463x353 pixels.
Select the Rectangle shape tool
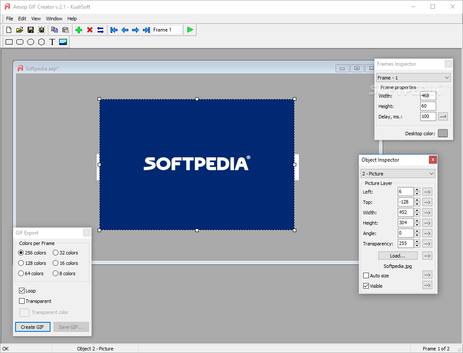[x=9, y=42]
